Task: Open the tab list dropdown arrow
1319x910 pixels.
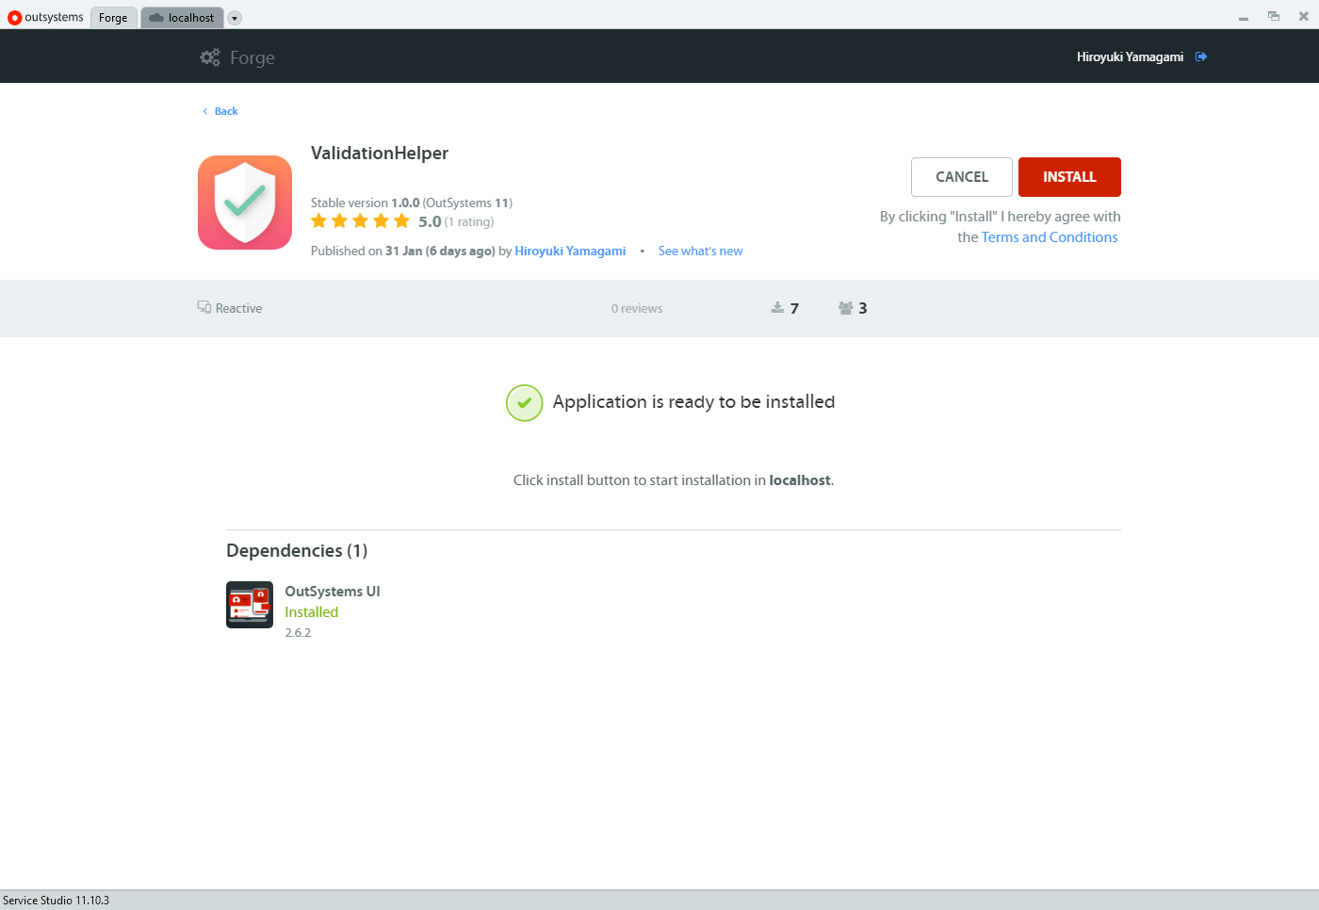Action: (235, 18)
